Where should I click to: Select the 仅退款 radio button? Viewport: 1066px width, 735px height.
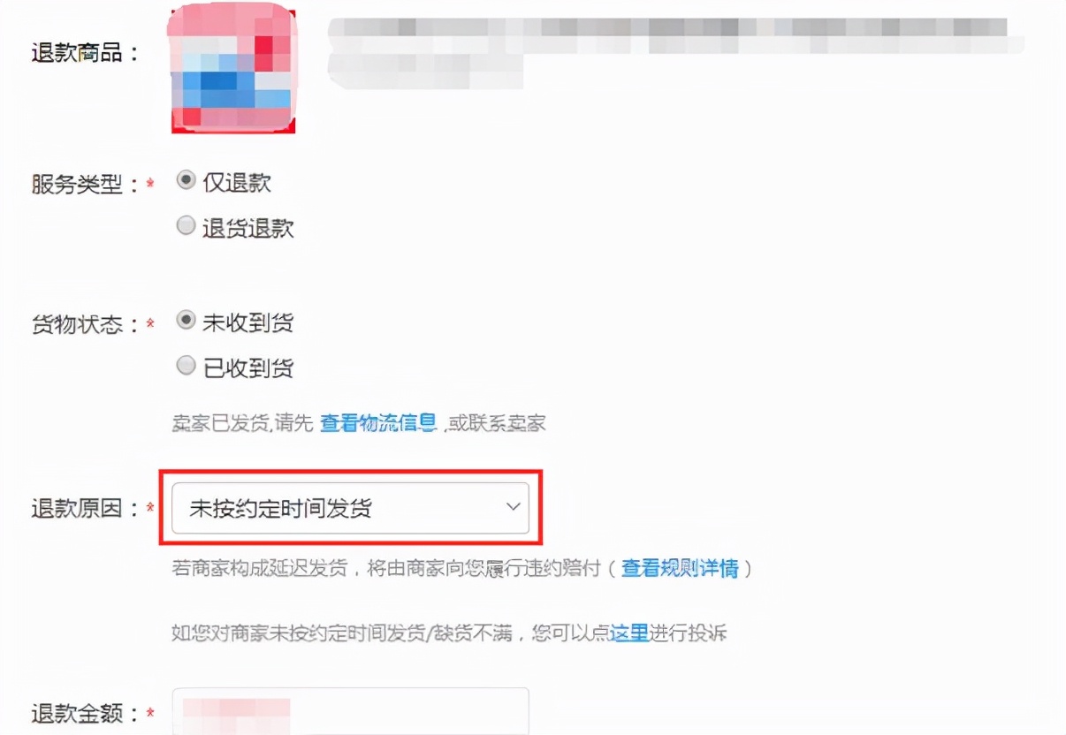(186, 180)
